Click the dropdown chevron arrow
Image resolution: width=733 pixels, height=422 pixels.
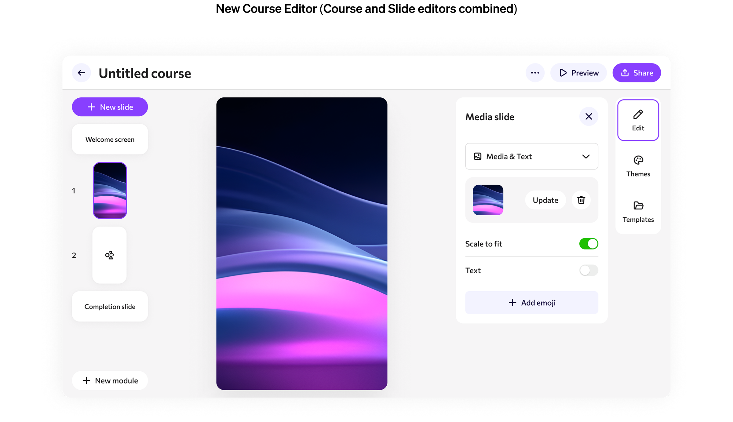pyautogui.click(x=585, y=156)
